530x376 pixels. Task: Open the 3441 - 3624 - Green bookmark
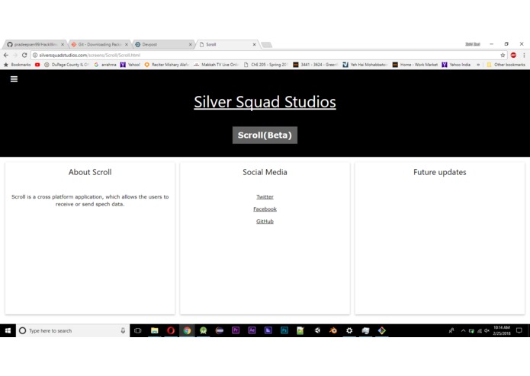coord(316,65)
